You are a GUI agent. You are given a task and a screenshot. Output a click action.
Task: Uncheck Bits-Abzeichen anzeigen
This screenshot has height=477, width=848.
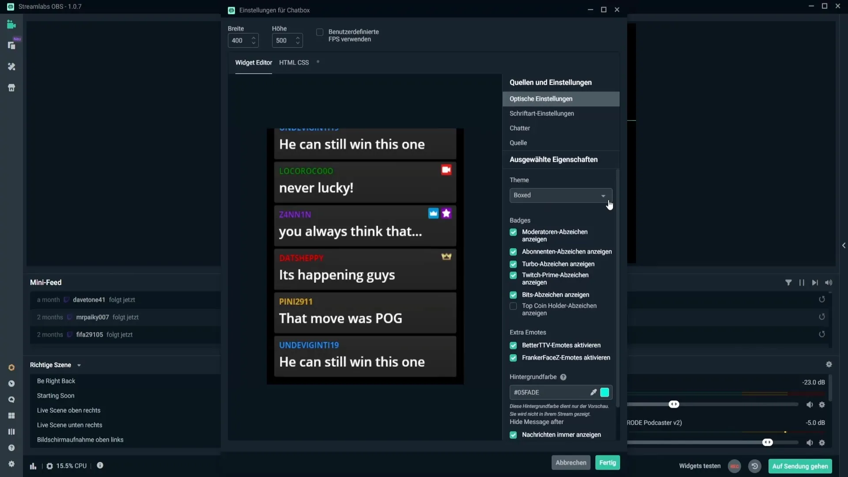pos(513,295)
